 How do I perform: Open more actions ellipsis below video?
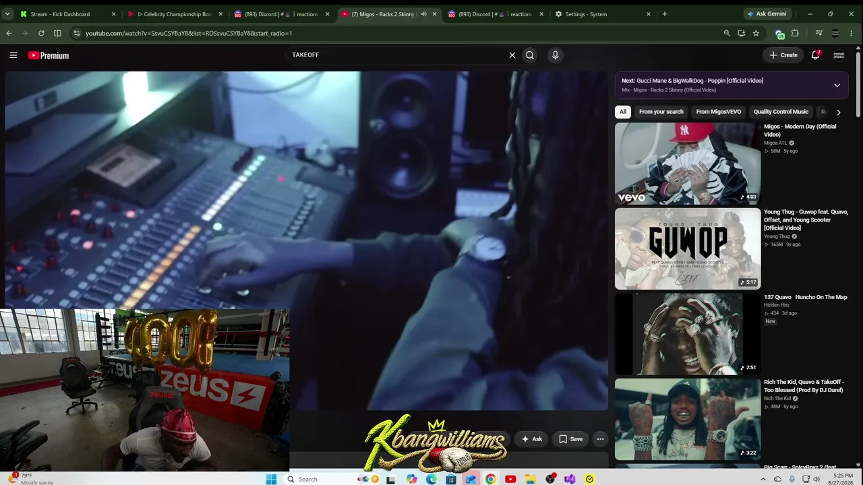pos(600,439)
